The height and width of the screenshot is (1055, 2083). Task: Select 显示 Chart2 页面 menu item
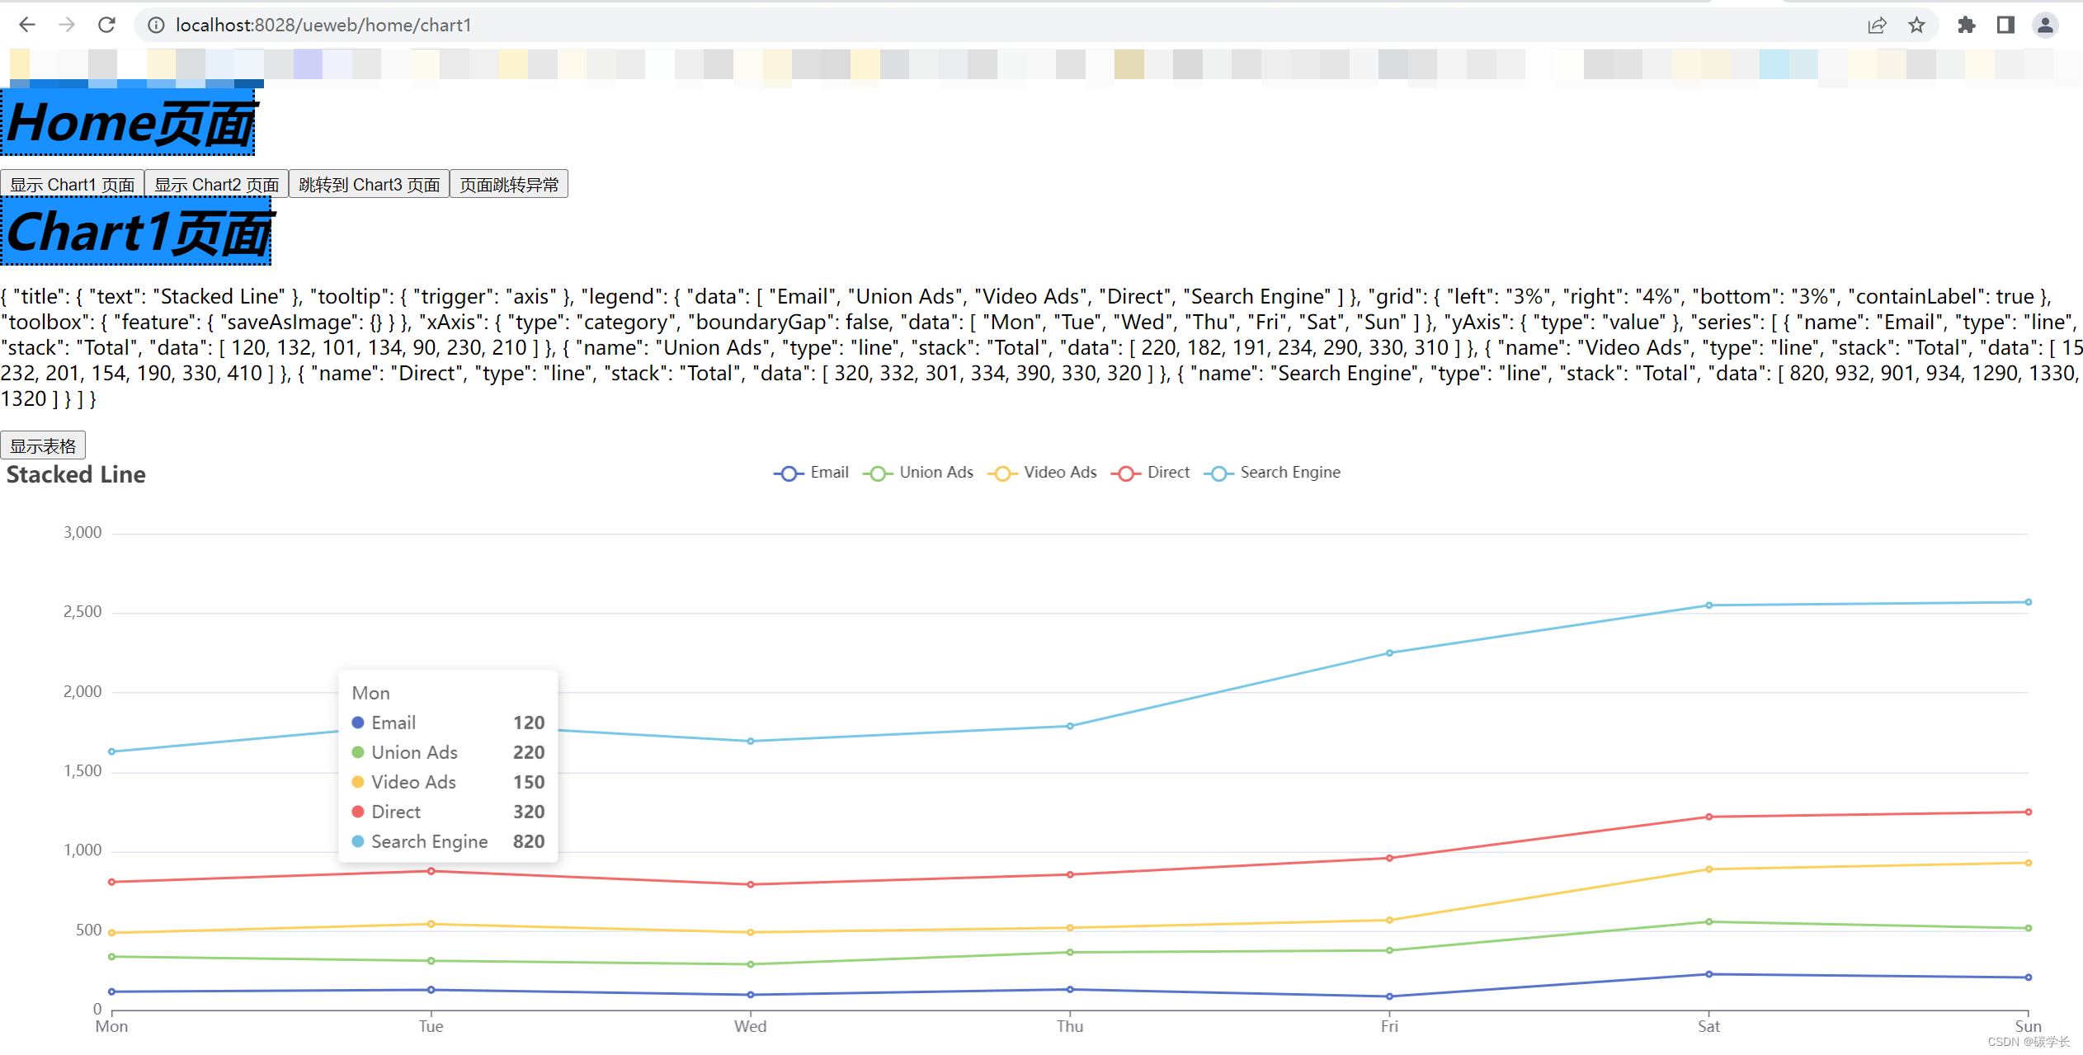(x=214, y=184)
